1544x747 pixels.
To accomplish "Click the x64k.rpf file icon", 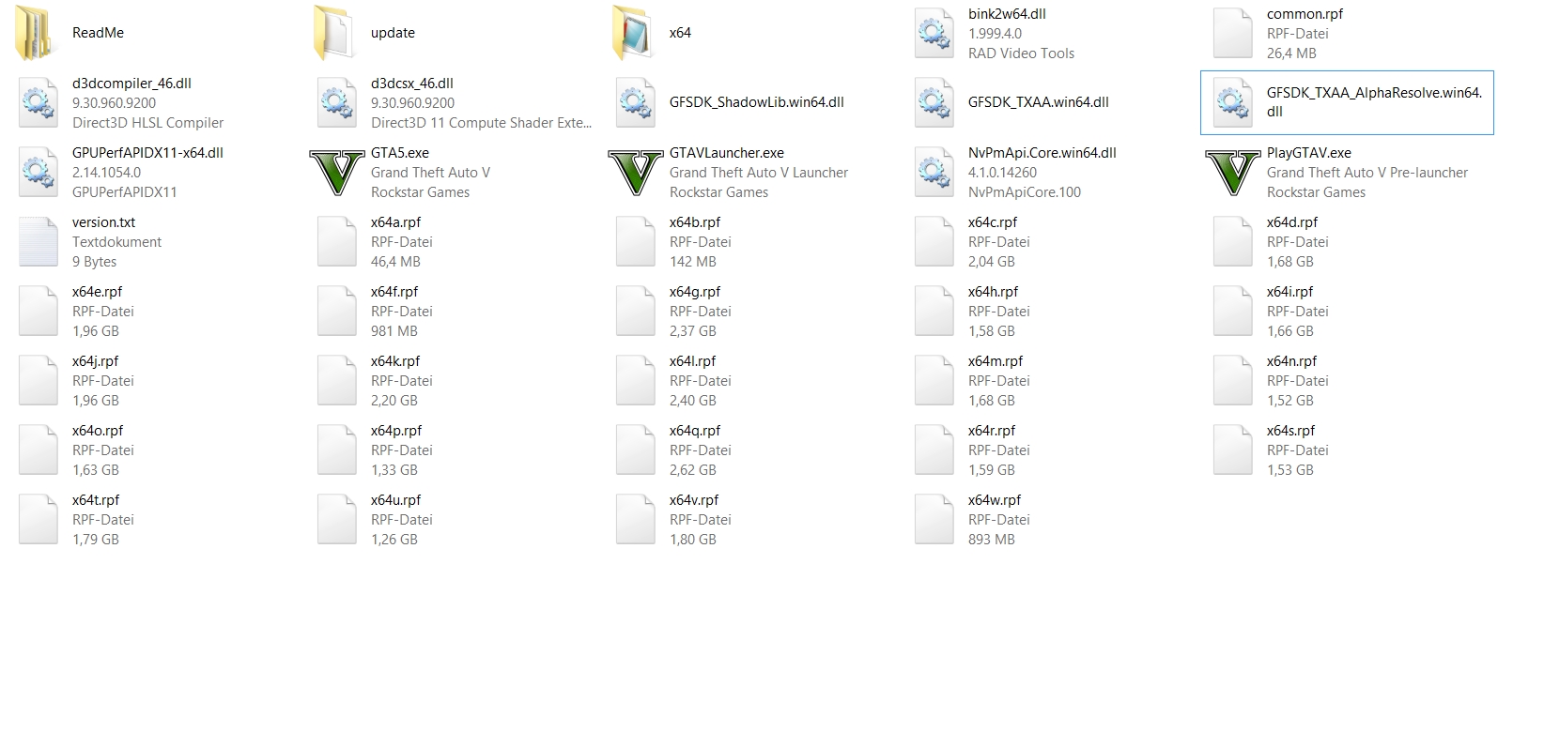I will [336, 380].
